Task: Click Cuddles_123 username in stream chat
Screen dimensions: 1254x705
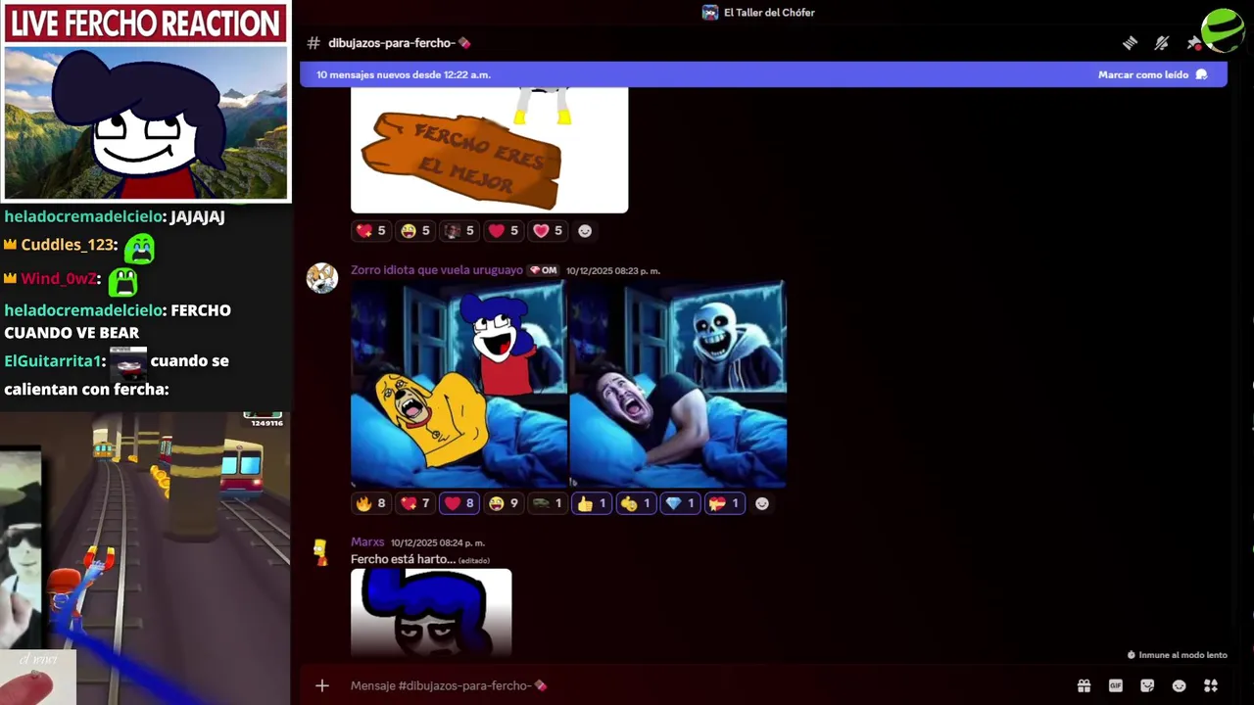Action: coord(69,245)
